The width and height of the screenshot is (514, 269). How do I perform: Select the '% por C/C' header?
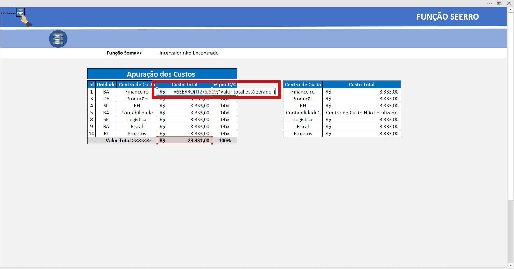pyautogui.click(x=225, y=85)
